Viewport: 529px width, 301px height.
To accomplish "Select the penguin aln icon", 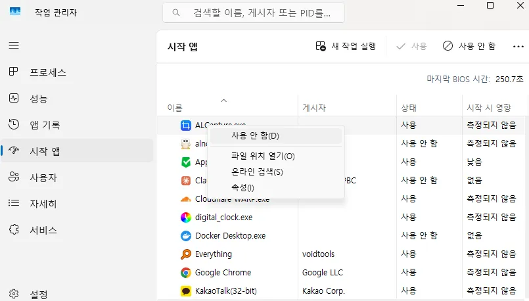I will [x=185, y=144].
